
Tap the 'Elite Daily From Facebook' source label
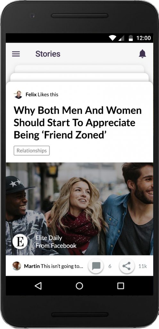(x=56, y=242)
